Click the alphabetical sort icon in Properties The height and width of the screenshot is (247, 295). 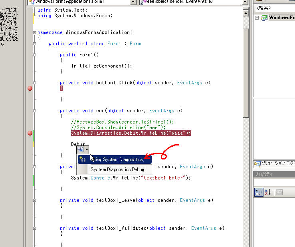click(x=267, y=192)
